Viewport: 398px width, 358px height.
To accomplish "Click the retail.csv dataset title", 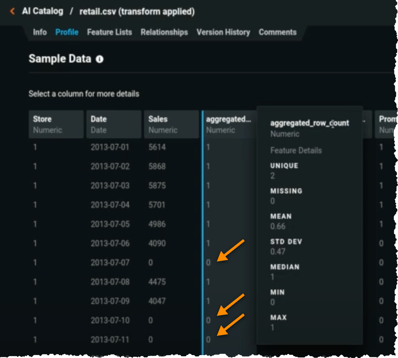I will pyautogui.click(x=137, y=11).
